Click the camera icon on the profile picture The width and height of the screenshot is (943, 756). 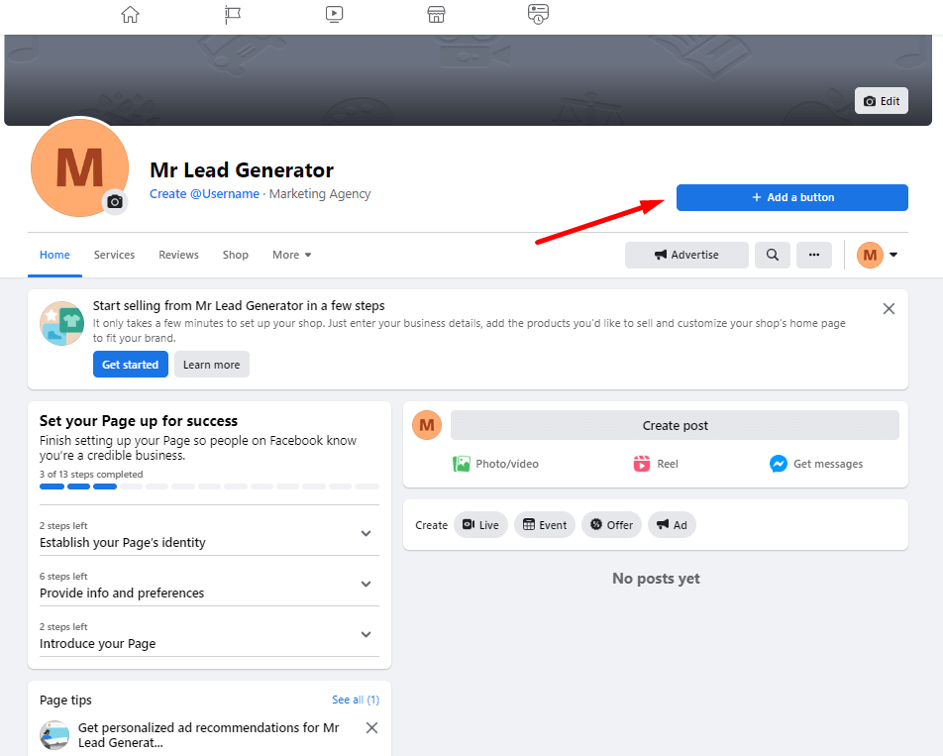coord(114,202)
